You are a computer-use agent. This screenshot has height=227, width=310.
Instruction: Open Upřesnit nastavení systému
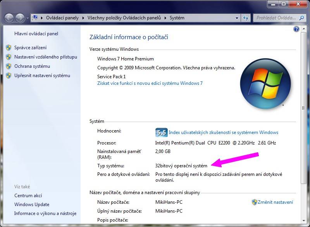coord(42,76)
